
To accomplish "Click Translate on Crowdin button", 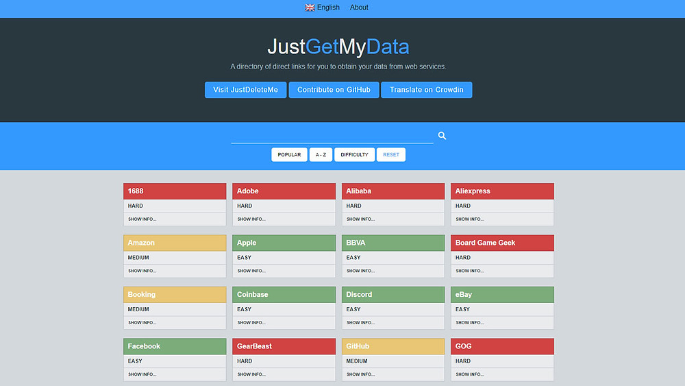I will [426, 90].
